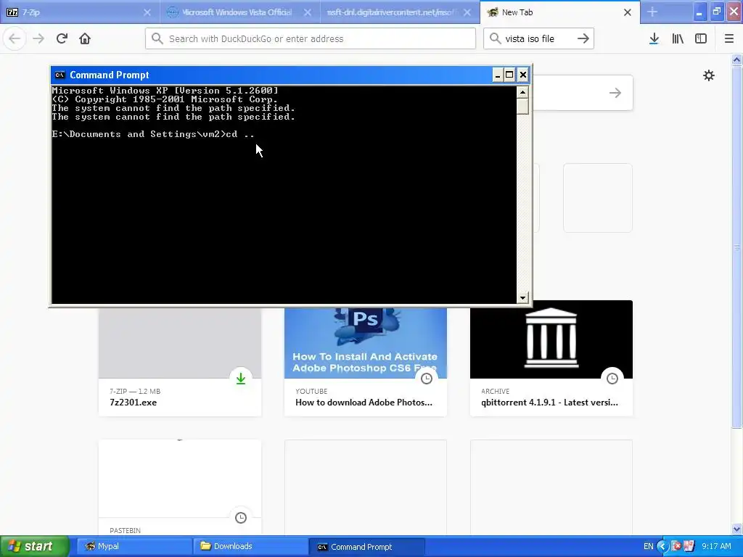The height and width of the screenshot is (557, 743).
Task: Open 'How to download Adobe Photos...' link
Action: 364,402
